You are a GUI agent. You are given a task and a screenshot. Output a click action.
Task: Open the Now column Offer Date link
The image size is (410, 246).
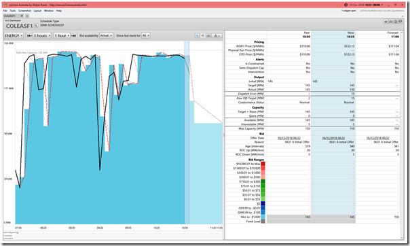tap(333, 138)
